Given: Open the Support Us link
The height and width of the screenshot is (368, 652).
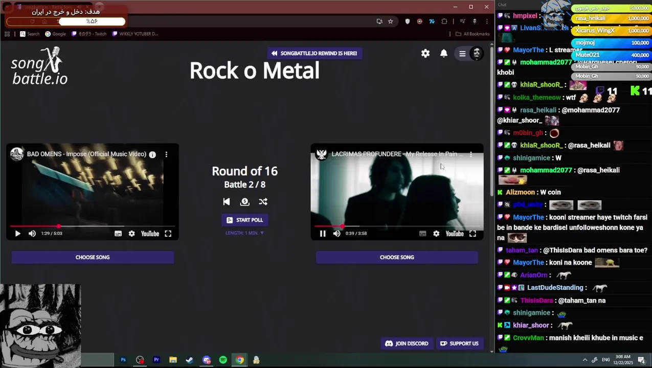Looking at the screenshot, I should [459, 343].
